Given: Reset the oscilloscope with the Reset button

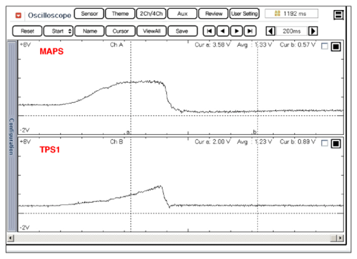Looking at the screenshot, I should pos(27,31).
